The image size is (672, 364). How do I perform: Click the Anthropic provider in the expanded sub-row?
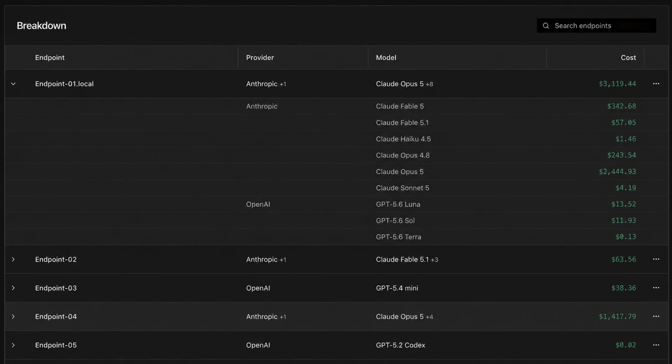click(262, 106)
